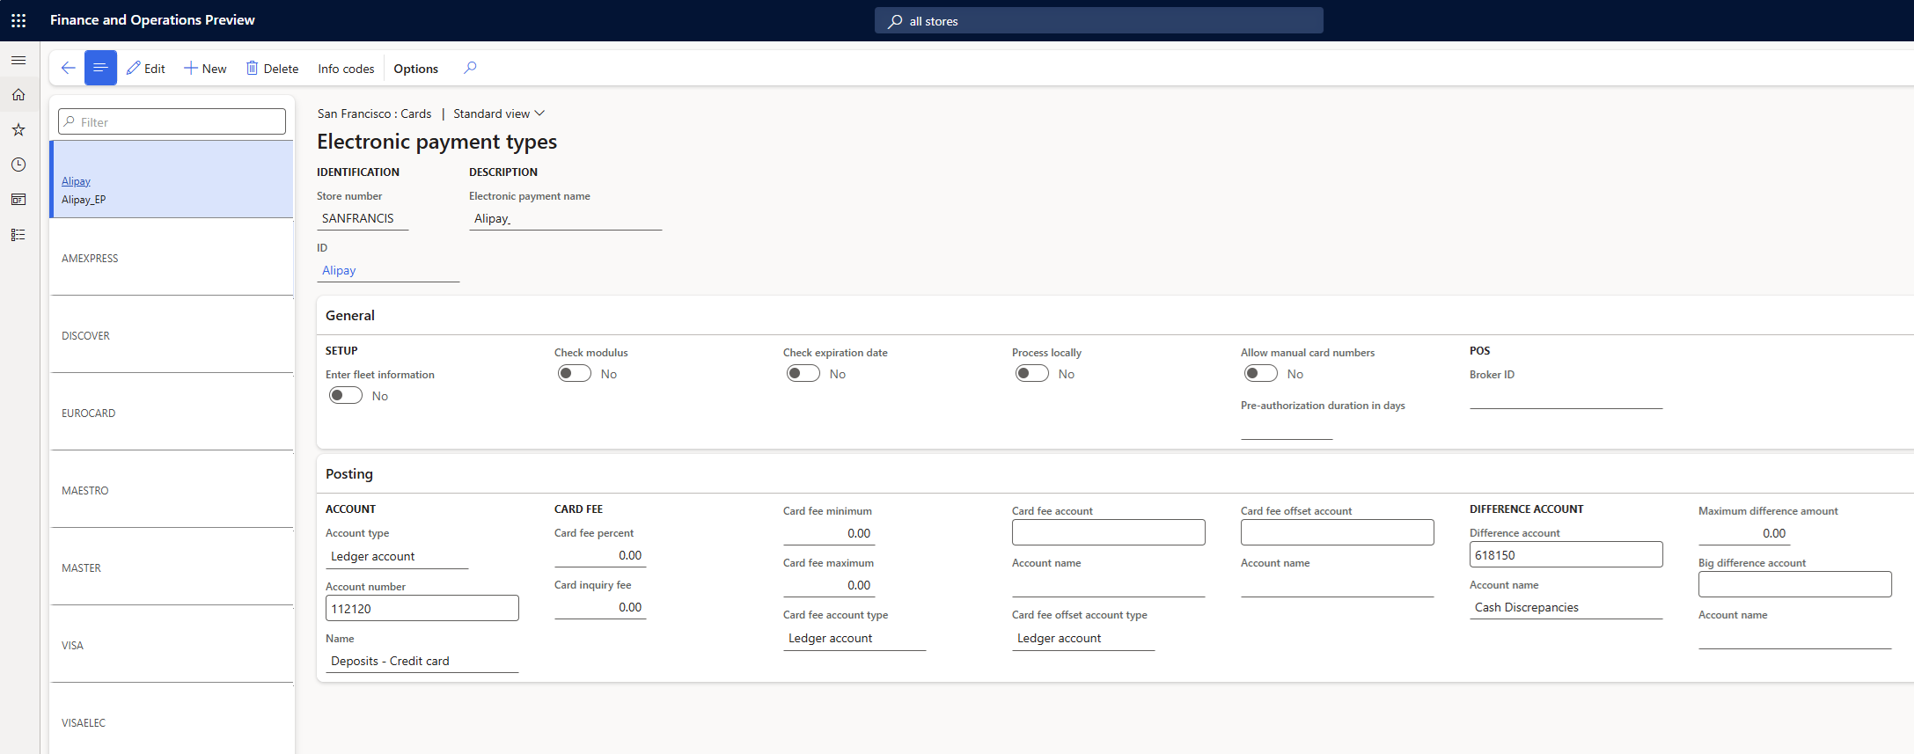
Task: Toggle Check modulus switch
Action: click(x=575, y=374)
